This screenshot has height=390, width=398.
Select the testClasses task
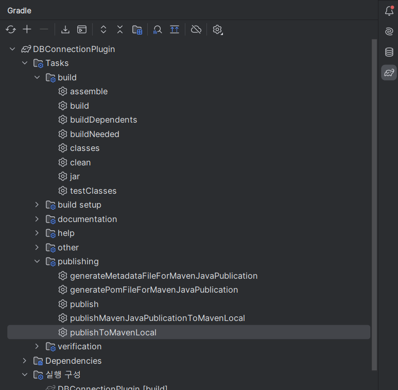click(x=93, y=191)
